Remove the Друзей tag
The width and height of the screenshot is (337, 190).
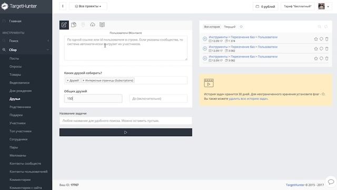68,80
